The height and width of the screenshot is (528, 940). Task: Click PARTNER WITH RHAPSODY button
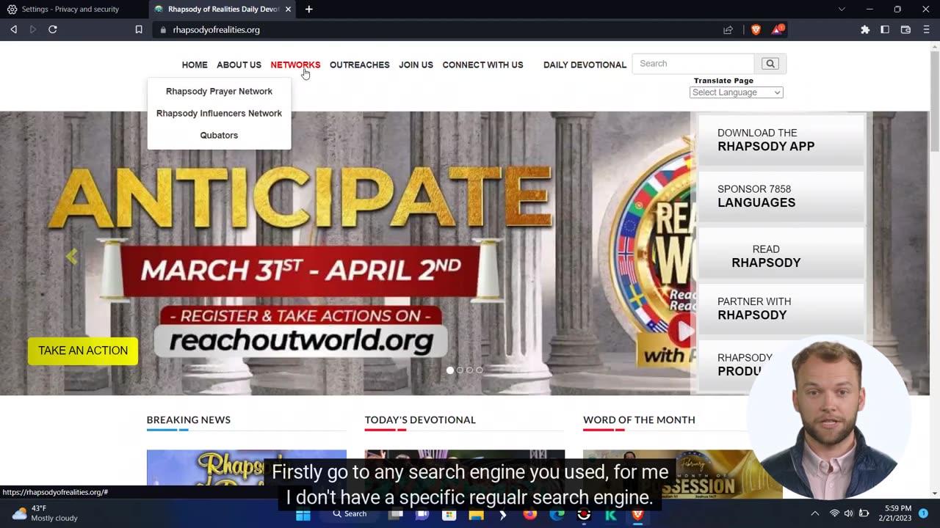point(781,308)
